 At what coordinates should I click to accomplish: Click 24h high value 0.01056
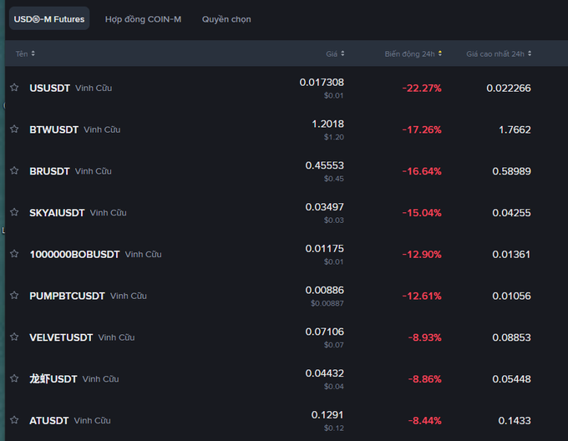coord(511,297)
